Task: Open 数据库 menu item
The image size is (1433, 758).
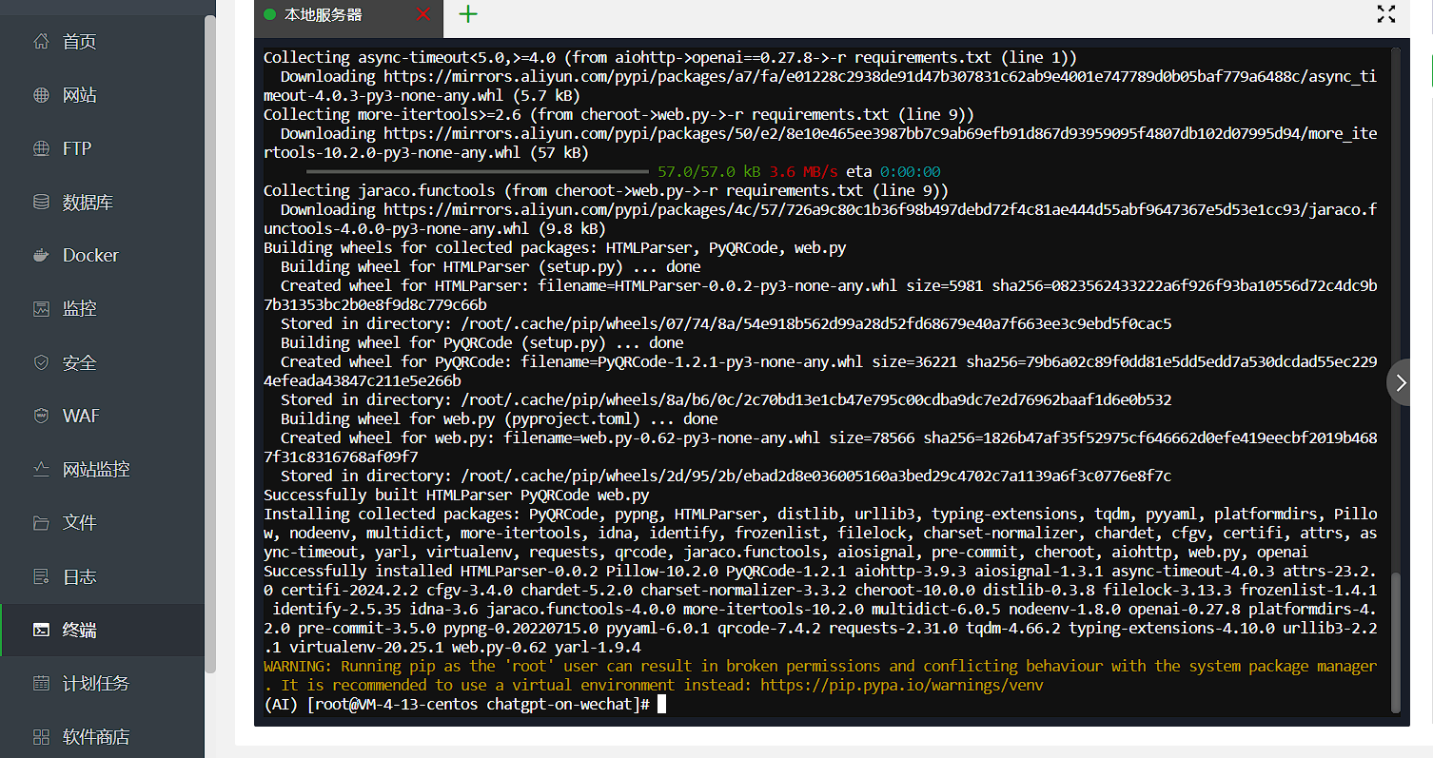Action: point(102,202)
